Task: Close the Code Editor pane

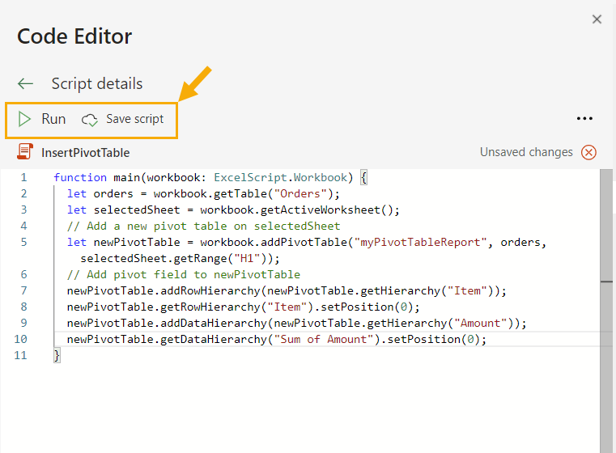Action: point(597,19)
